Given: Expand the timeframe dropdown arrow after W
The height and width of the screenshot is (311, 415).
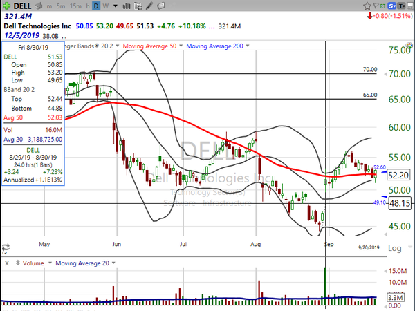Looking at the screenshot, I should pos(116,6).
